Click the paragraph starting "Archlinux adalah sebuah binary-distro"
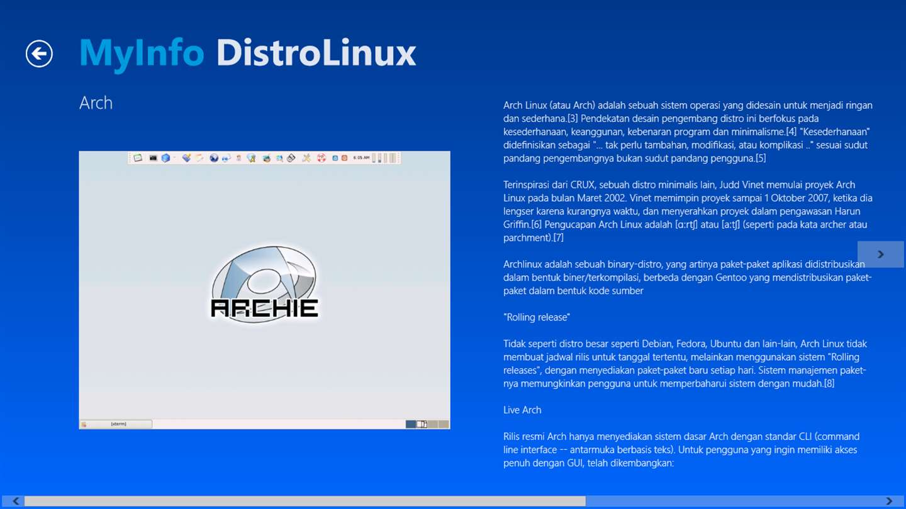This screenshot has height=509, width=906. [x=688, y=277]
